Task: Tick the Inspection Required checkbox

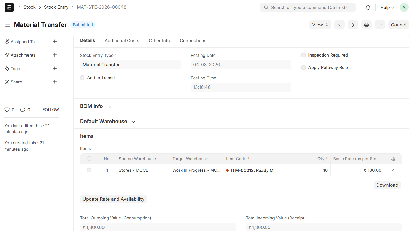Action: tap(303, 55)
